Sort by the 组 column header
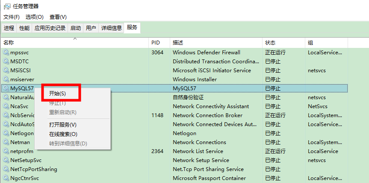 tap(326, 43)
